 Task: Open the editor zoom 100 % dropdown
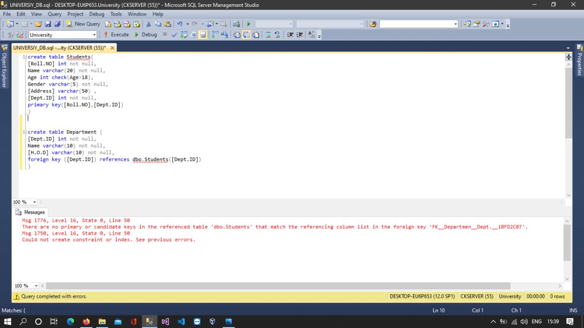[35, 202]
